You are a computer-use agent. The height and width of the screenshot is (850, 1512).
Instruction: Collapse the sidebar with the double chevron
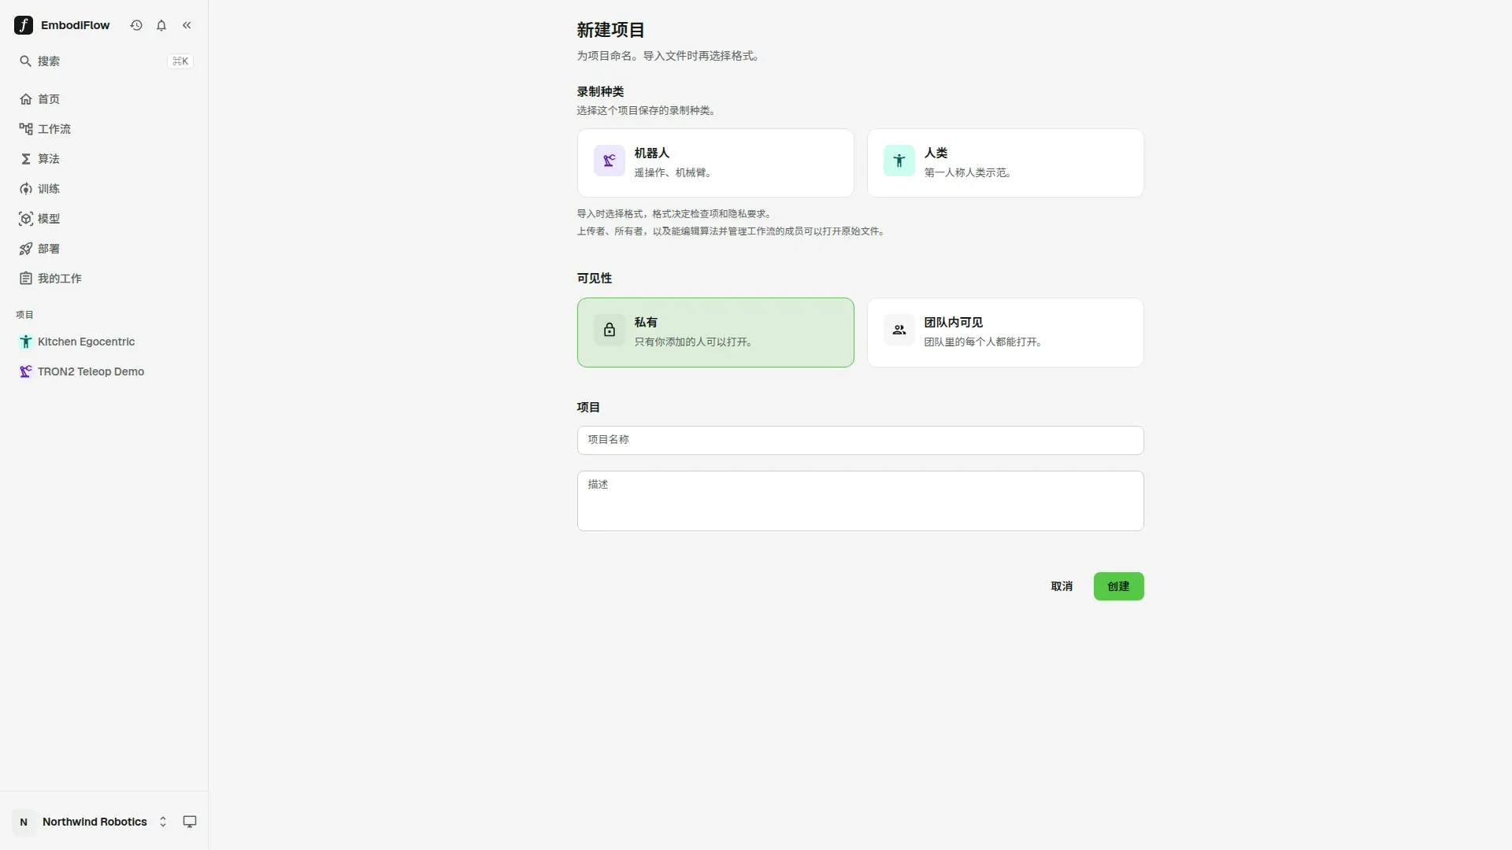point(187,25)
